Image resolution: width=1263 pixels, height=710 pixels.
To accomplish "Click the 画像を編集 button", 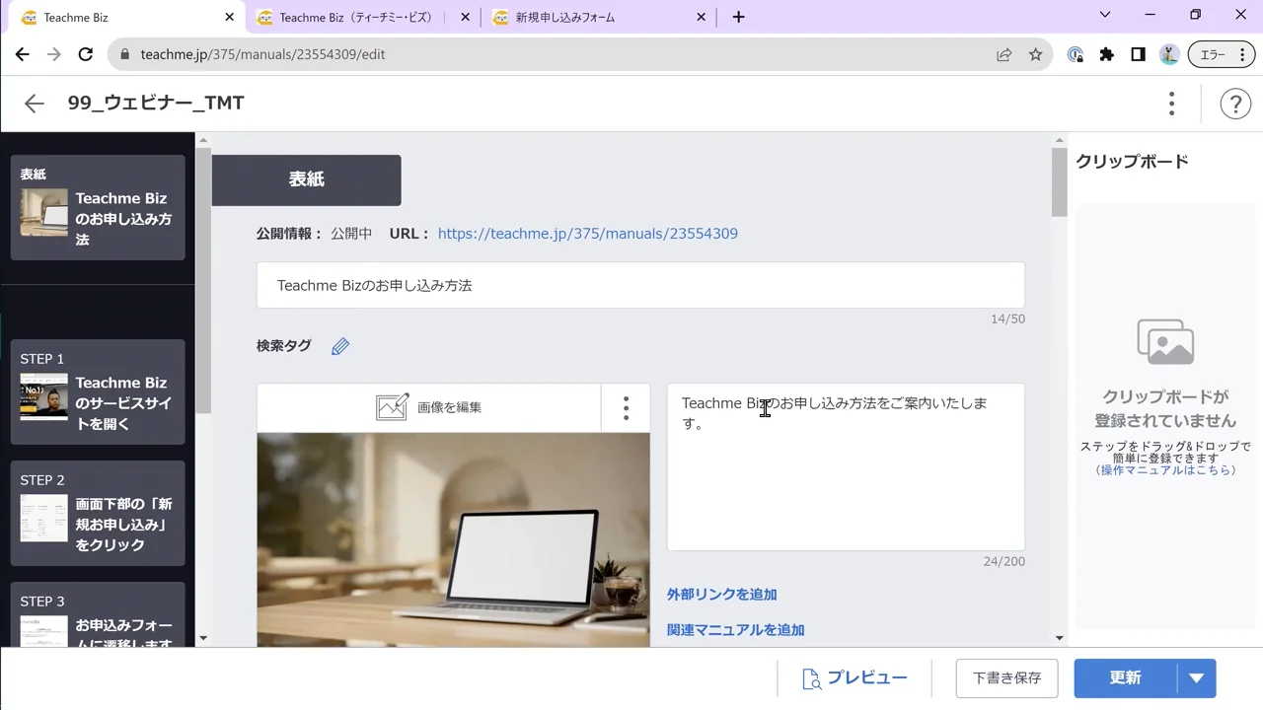I will [x=429, y=408].
